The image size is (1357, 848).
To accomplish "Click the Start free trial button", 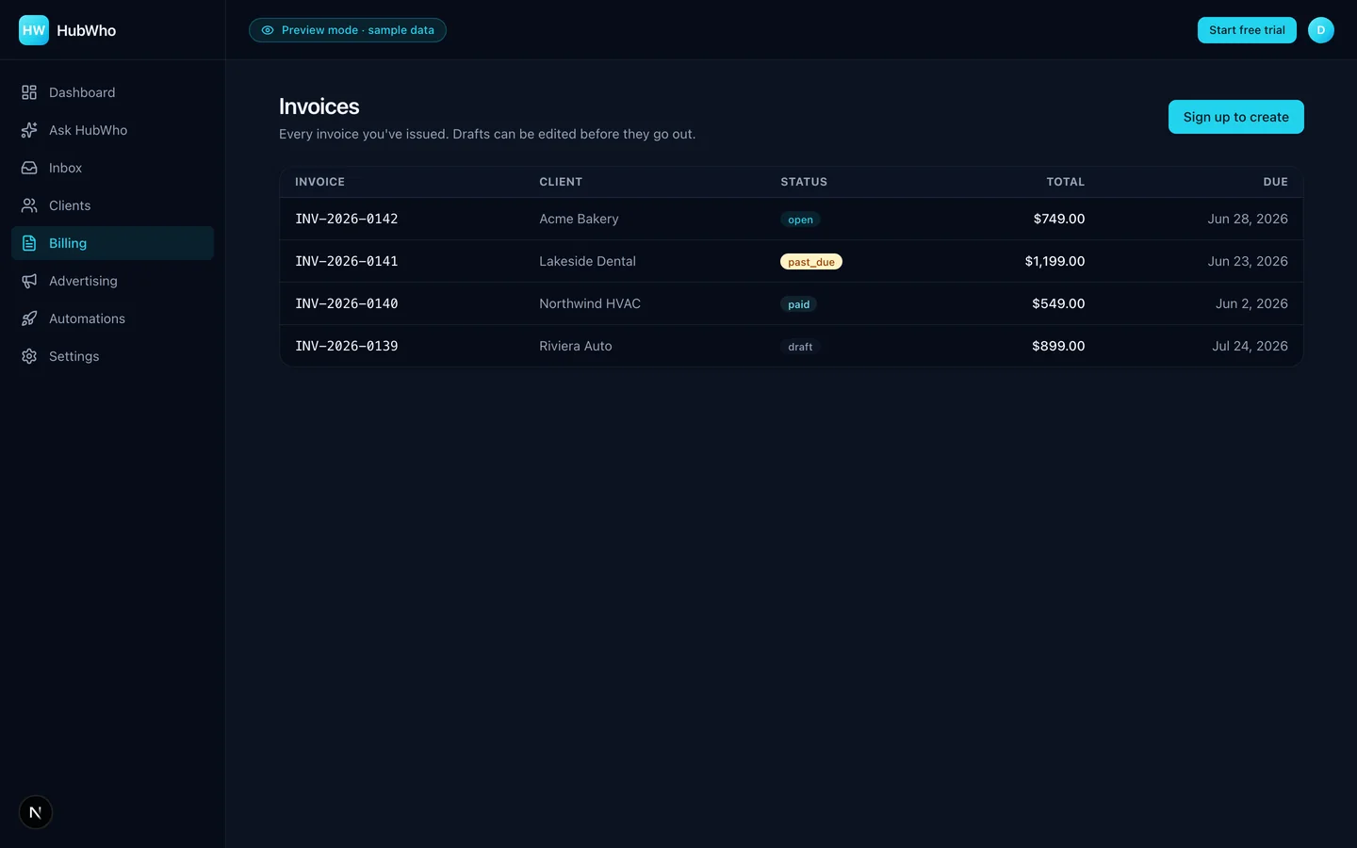I will [x=1247, y=30].
